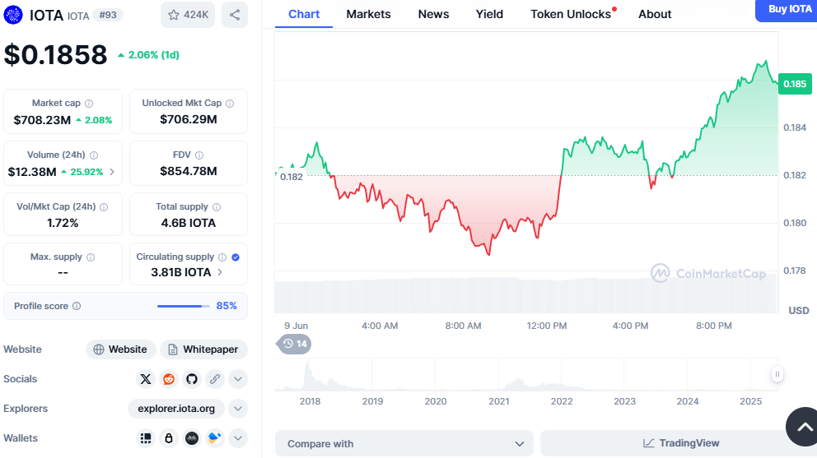This screenshot has width=817, height=458.
Task: Click the scroll-to-top arrow button
Action: coord(801,426)
